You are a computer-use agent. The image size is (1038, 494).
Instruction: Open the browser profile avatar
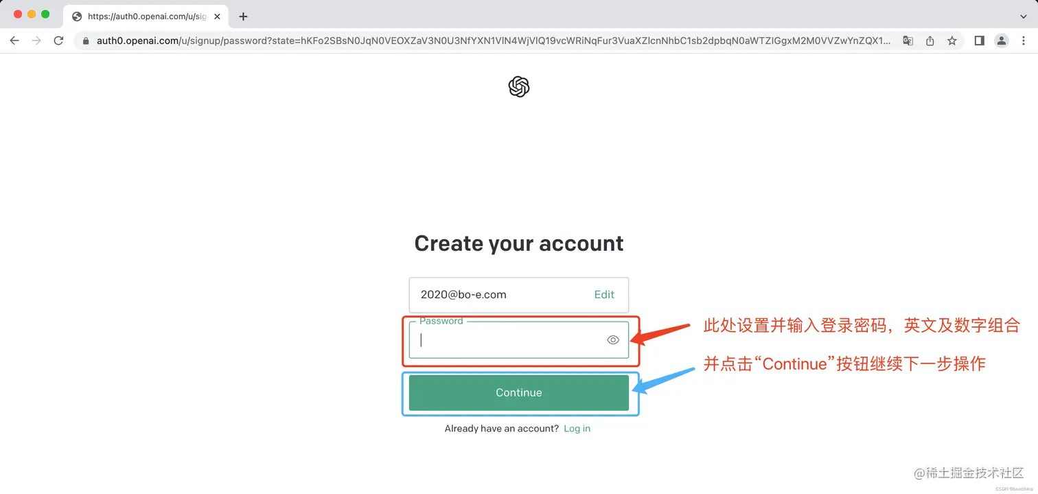pyautogui.click(x=1002, y=41)
